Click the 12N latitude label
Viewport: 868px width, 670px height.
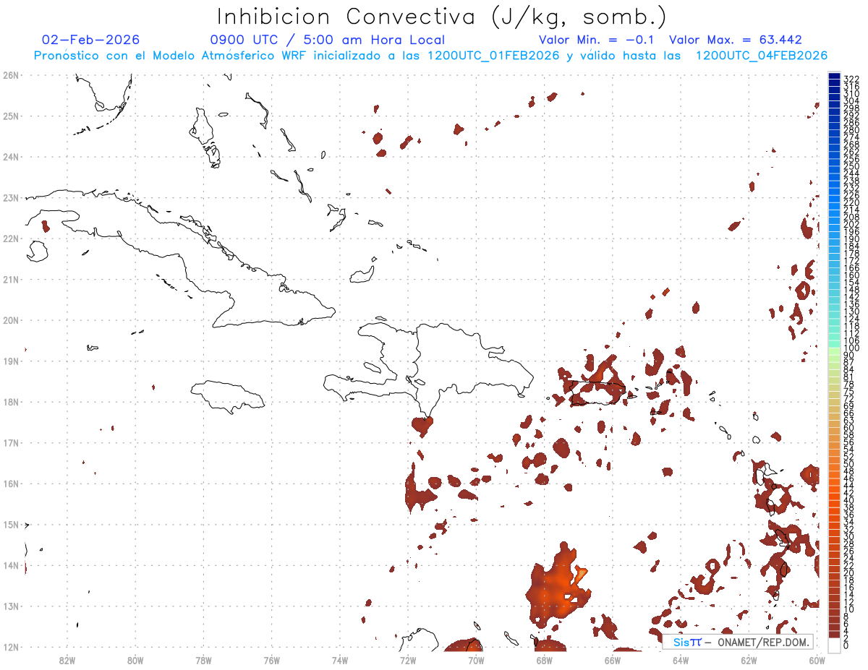click(10, 647)
